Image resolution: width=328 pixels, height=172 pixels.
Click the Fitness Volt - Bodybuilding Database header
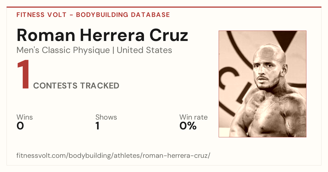coord(93,15)
